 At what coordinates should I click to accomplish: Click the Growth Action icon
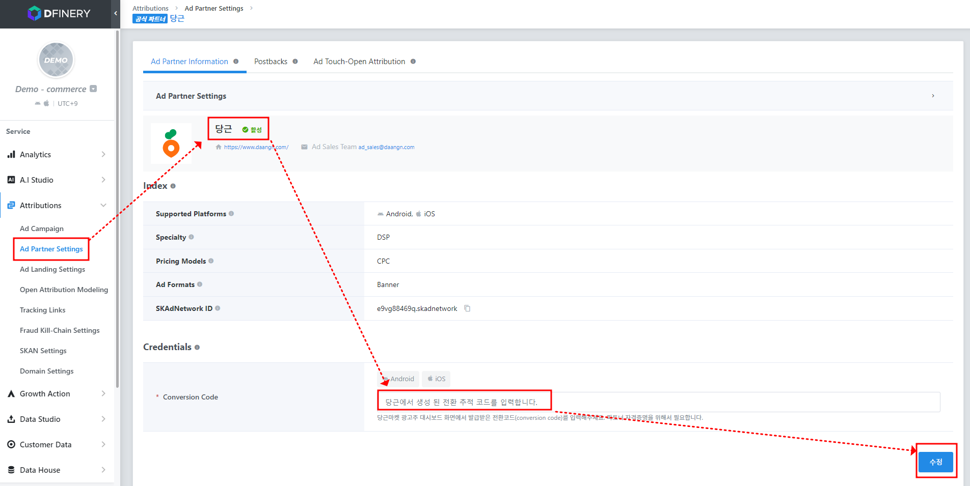coord(11,393)
